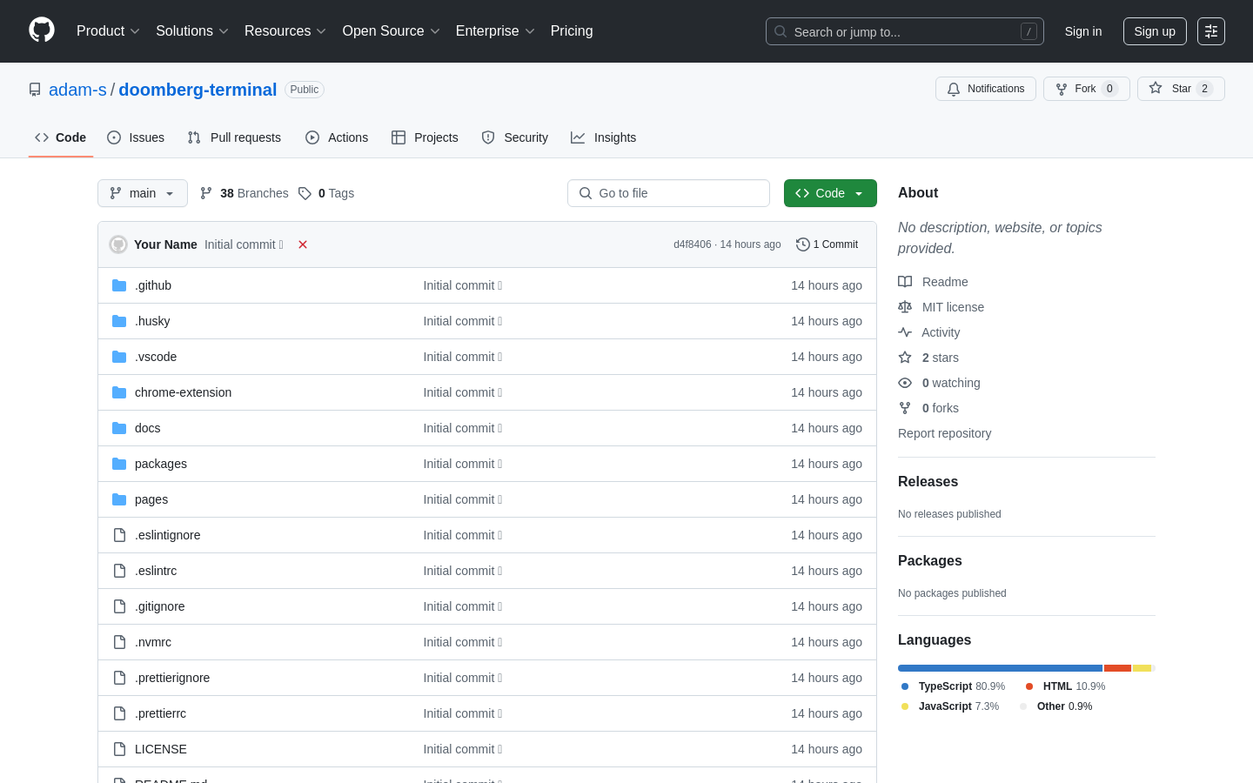Open the Pricing link
Screen dimensions: 1253x783
click(x=572, y=31)
